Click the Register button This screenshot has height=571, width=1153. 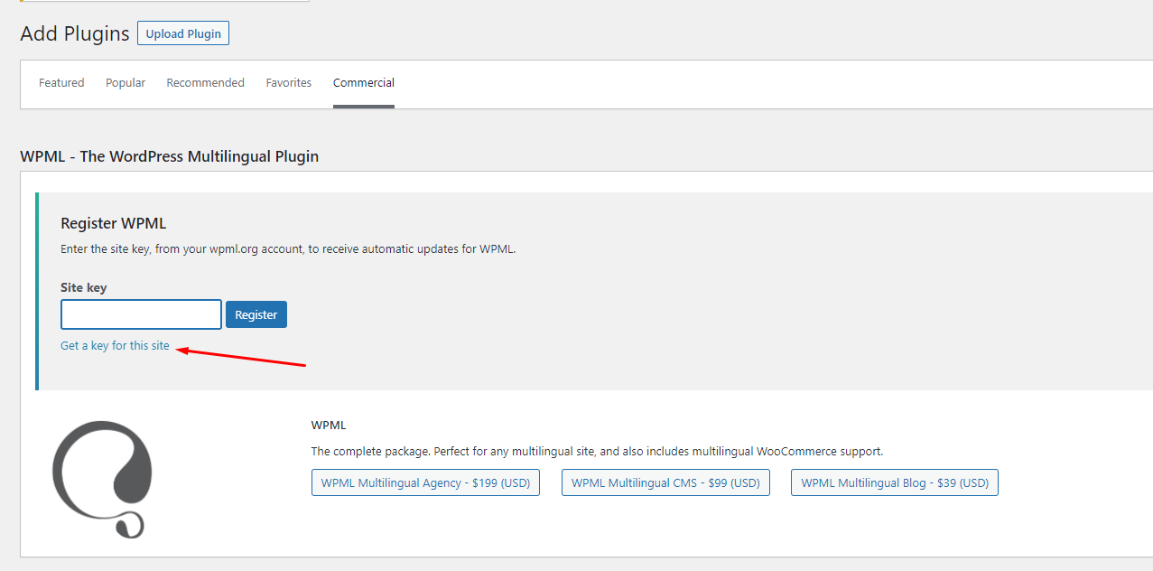point(256,314)
